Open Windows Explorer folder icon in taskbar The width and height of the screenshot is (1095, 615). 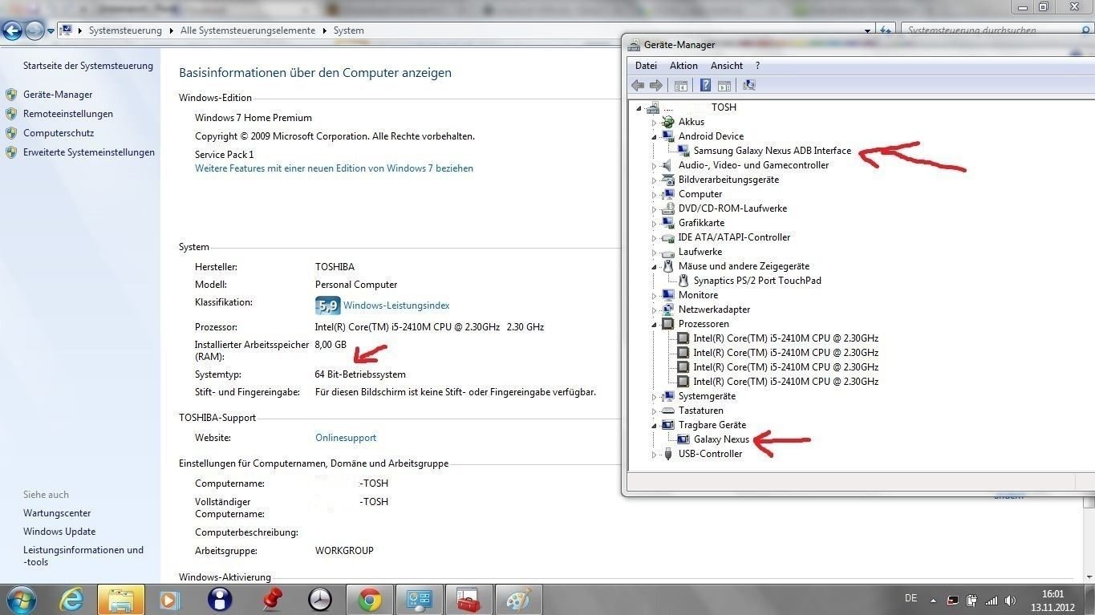tap(121, 599)
